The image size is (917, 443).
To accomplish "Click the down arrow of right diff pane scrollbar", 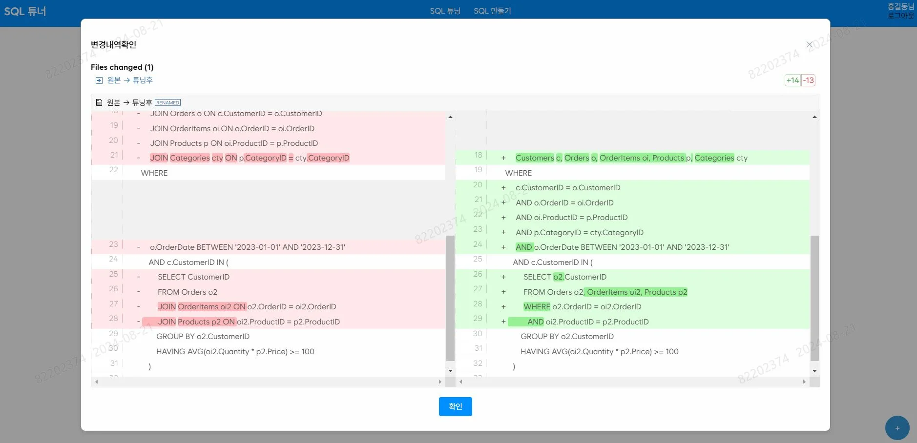I will click(814, 371).
